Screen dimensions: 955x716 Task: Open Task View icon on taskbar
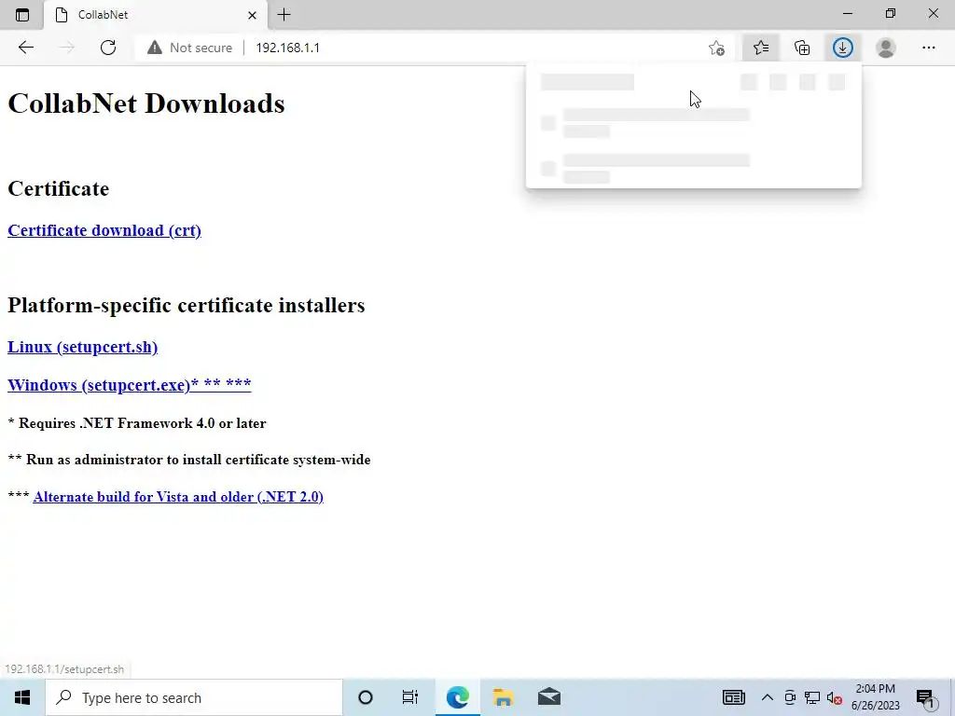click(x=410, y=697)
